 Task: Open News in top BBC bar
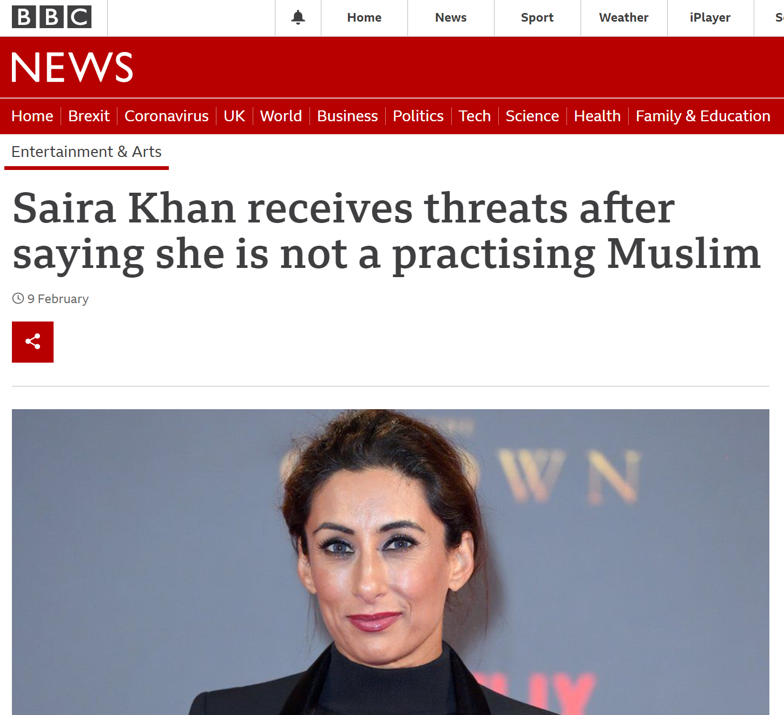click(451, 17)
